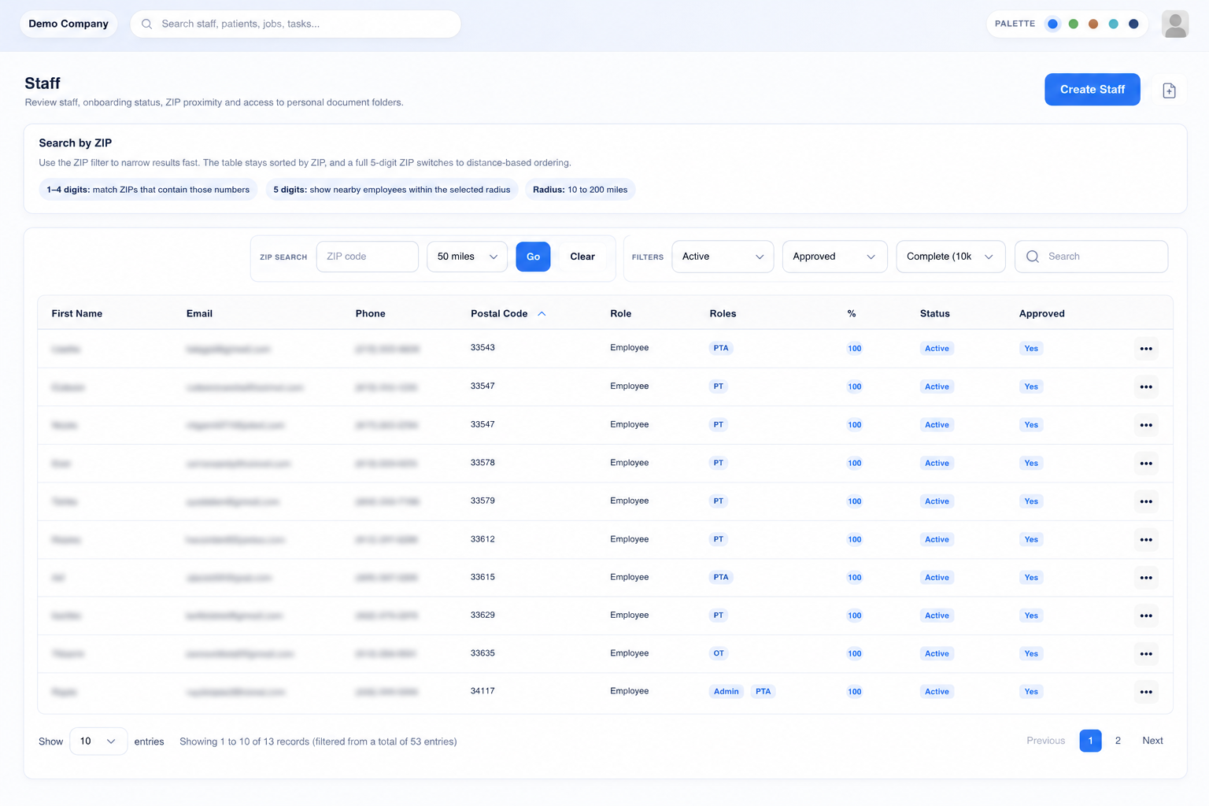Open the show entries count dropdown

(x=98, y=741)
